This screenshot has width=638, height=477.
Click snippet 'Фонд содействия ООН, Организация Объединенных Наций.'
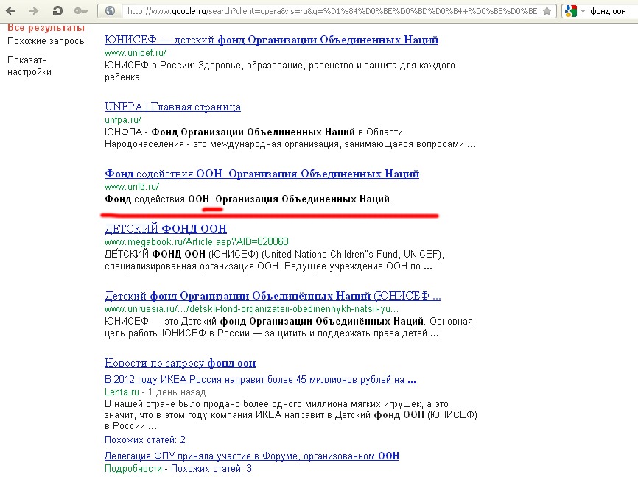click(248, 199)
